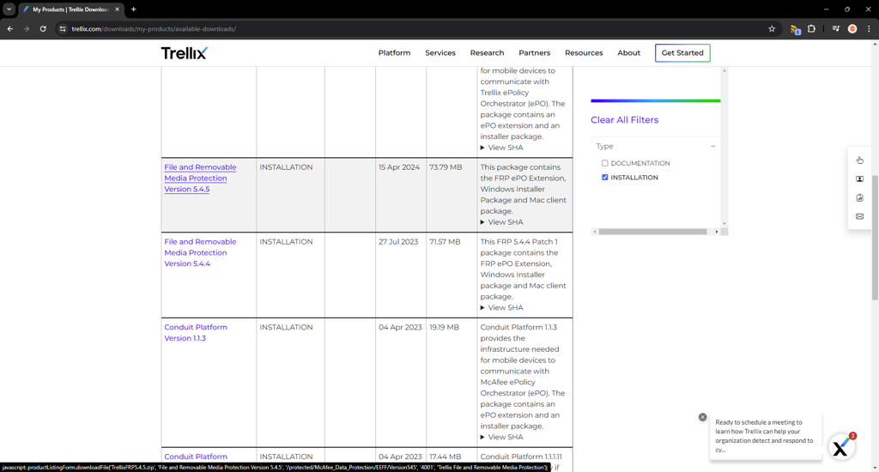Click the envelope email icon in side widget
Viewport: 879px width, 472px height.
[859, 217]
